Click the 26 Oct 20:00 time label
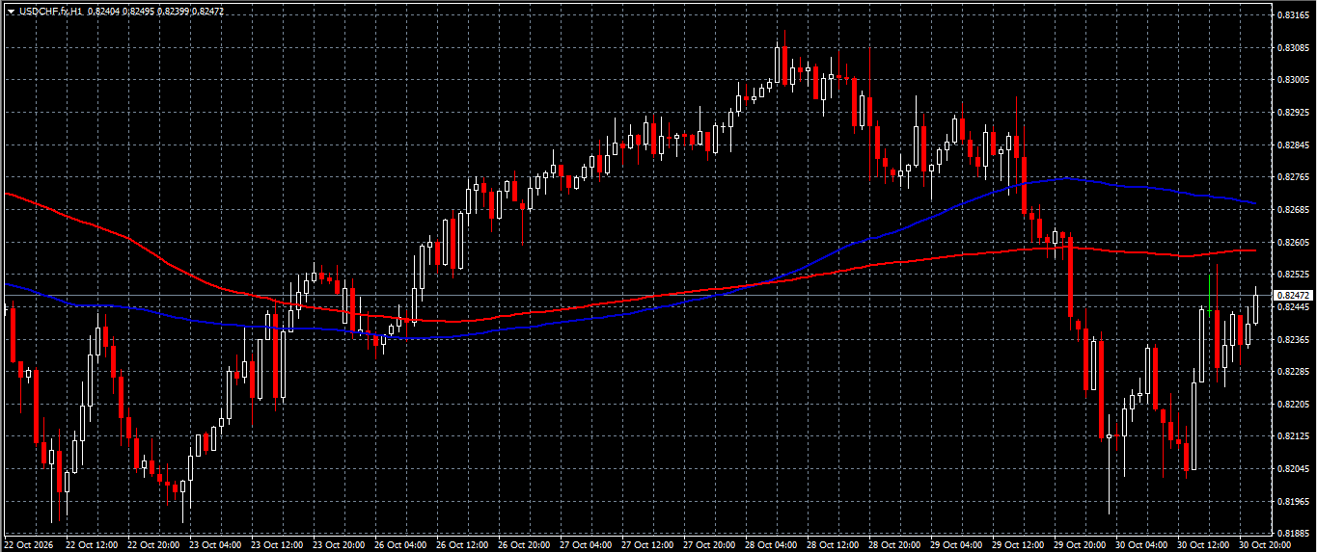 pos(524,545)
